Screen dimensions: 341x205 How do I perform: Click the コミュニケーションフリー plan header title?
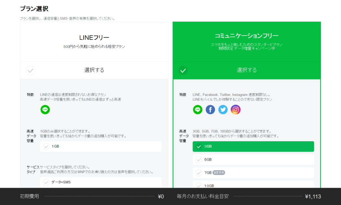pos(247,36)
